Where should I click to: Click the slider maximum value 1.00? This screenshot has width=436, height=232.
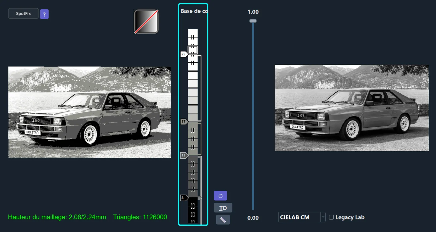(253, 12)
